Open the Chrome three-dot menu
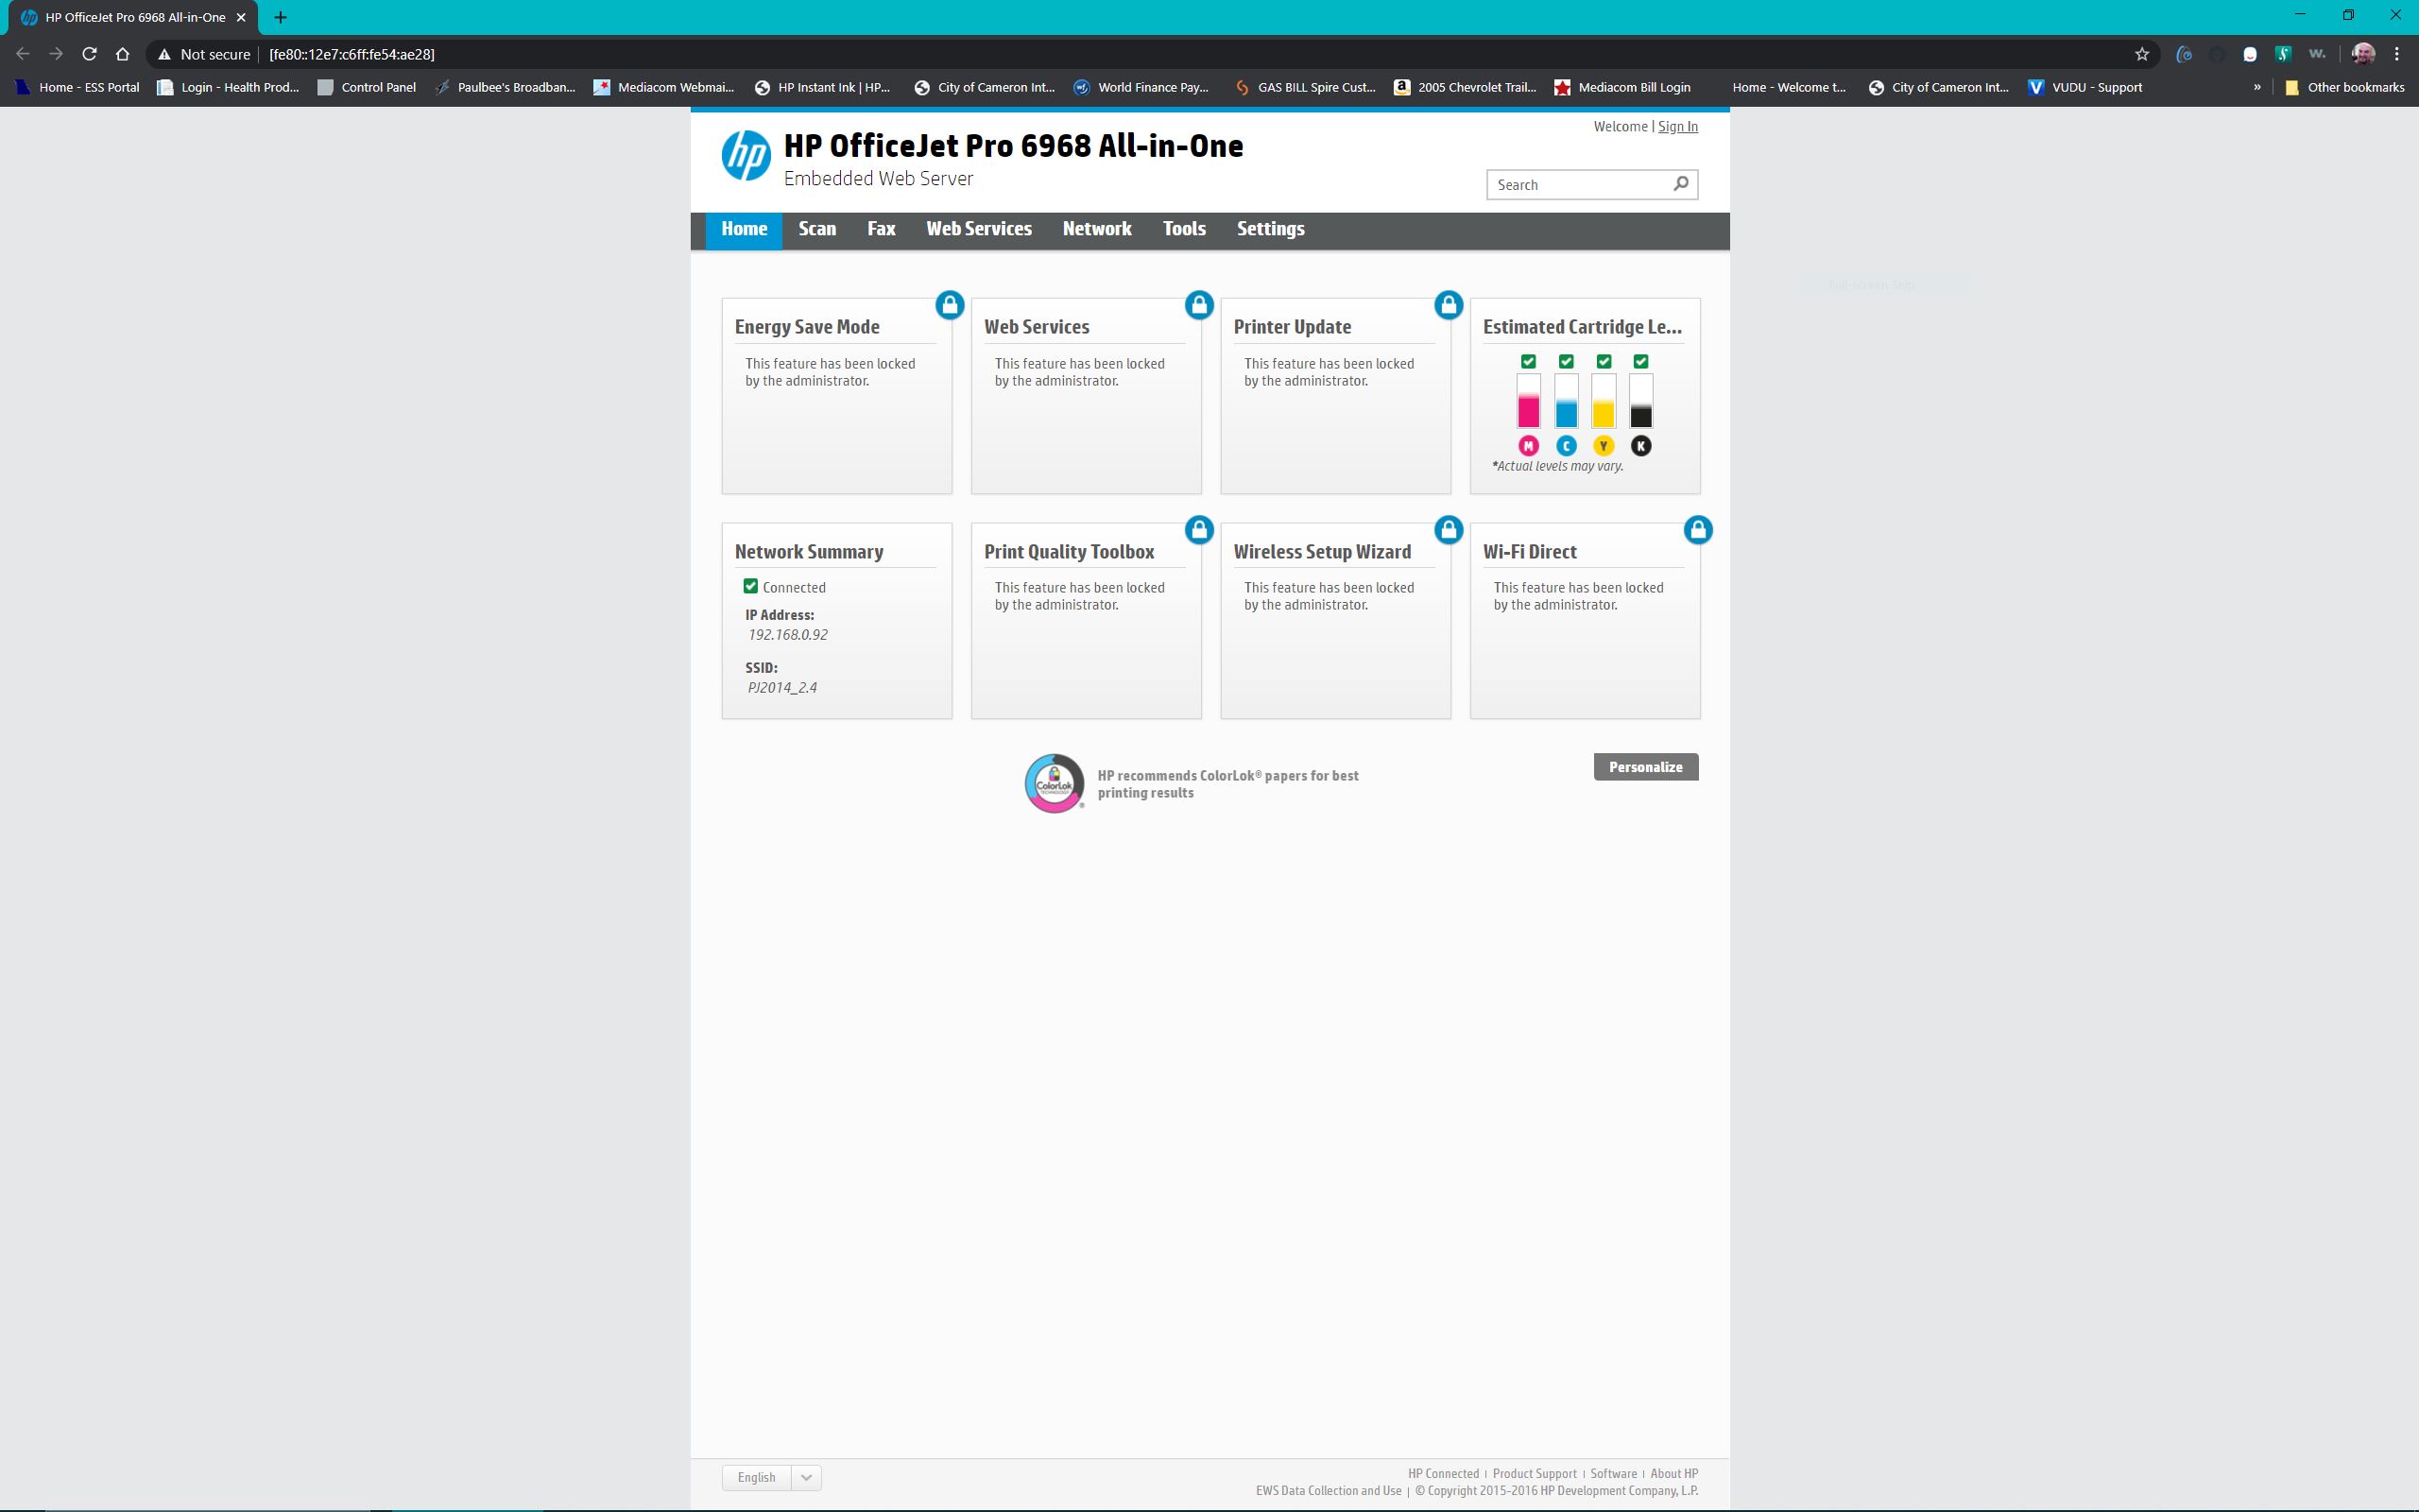The width and height of the screenshot is (2419, 1512). 2396,54
